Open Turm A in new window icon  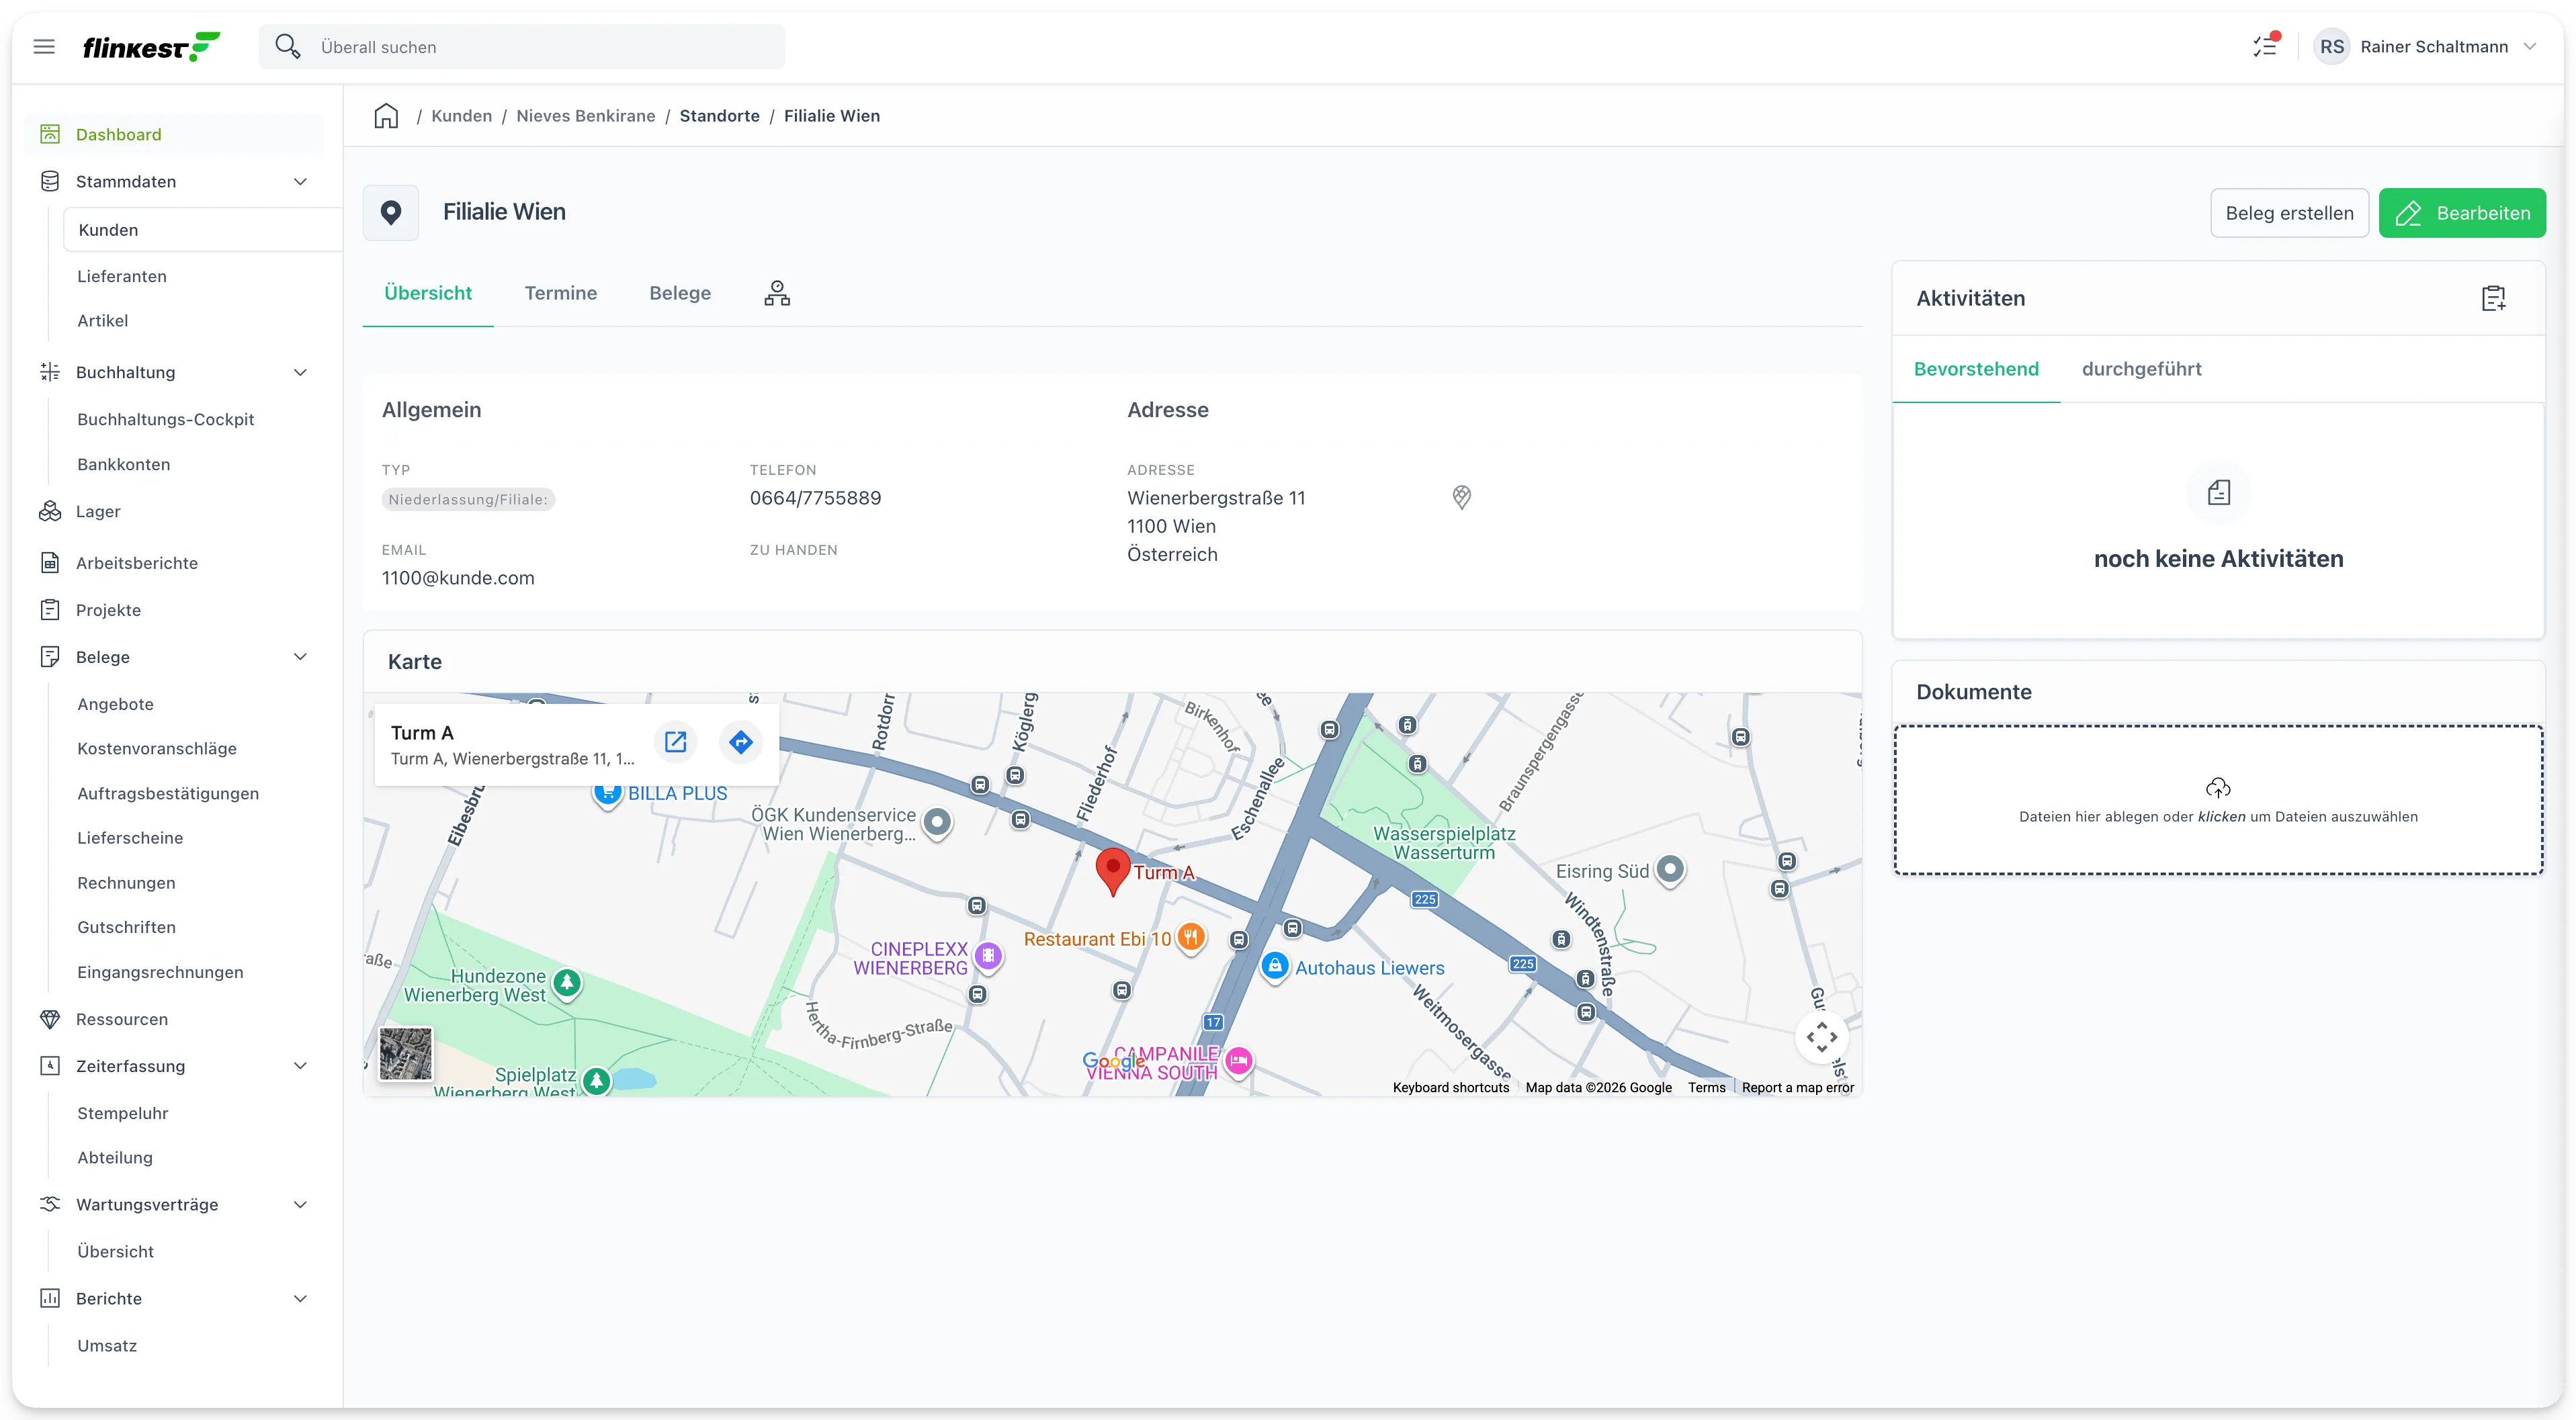(675, 742)
